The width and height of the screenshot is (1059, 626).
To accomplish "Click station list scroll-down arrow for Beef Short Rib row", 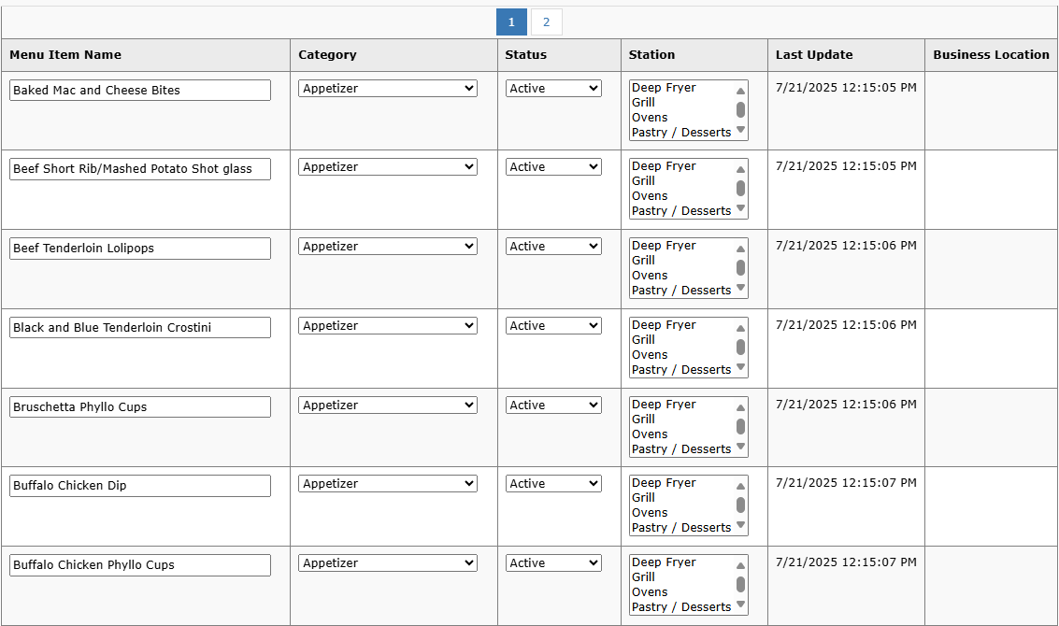I will (x=741, y=208).
